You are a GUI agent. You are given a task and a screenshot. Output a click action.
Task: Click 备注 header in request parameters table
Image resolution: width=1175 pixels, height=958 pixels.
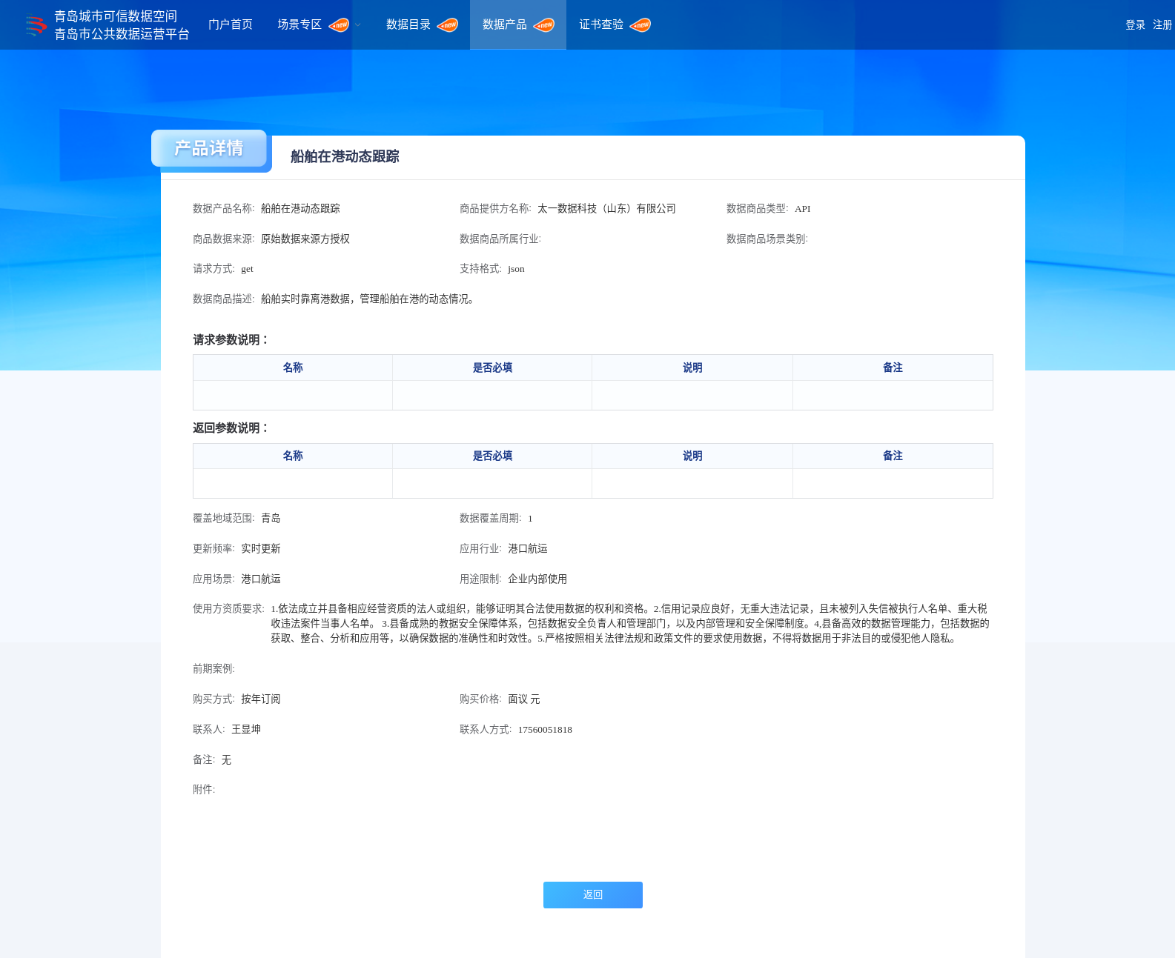pos(893,367)
